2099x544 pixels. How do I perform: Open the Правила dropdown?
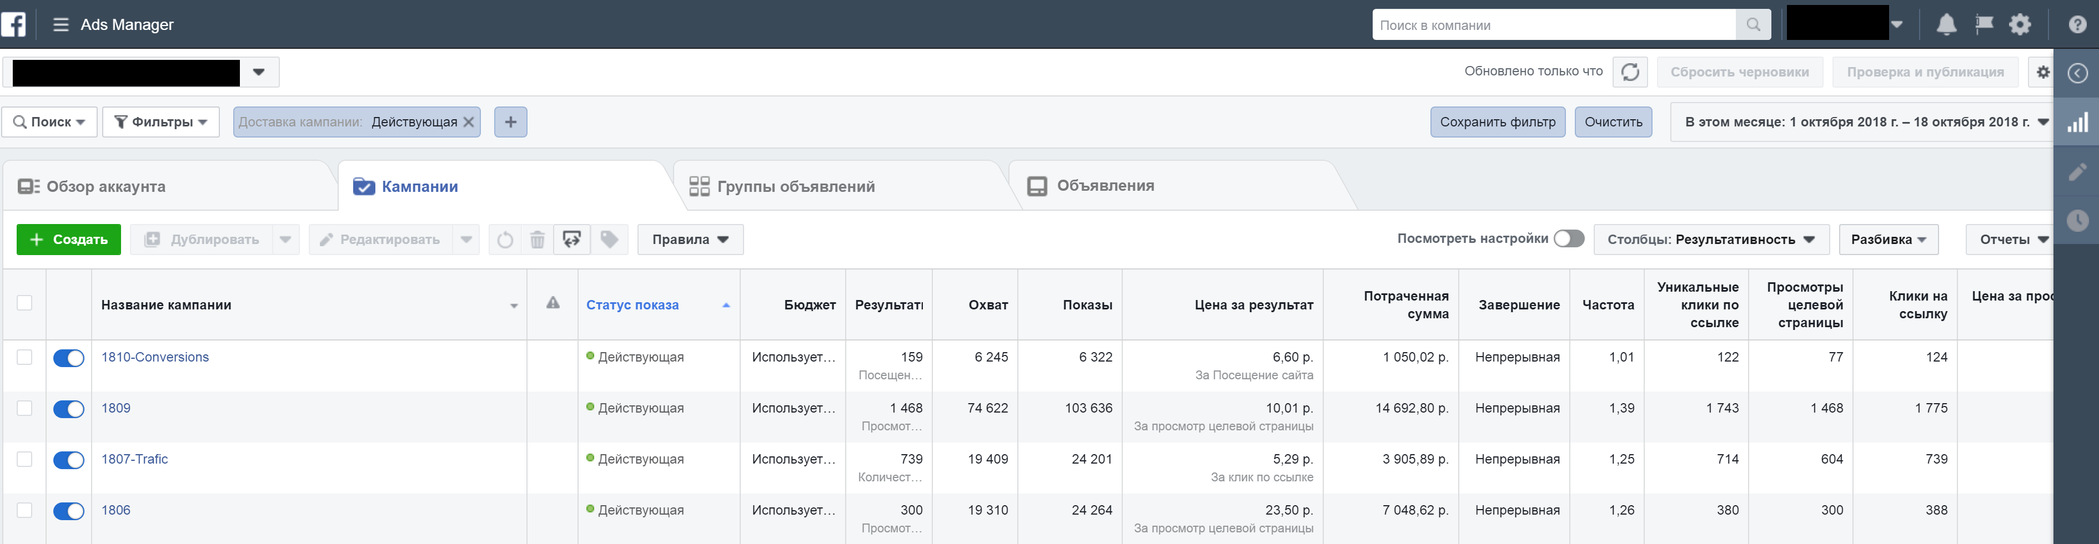click(690, 240)
